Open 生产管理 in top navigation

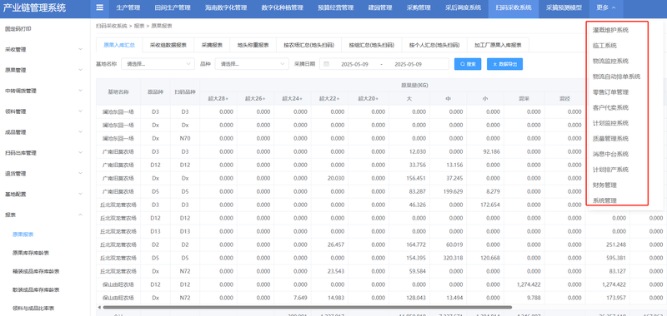[x=128, y=7]
